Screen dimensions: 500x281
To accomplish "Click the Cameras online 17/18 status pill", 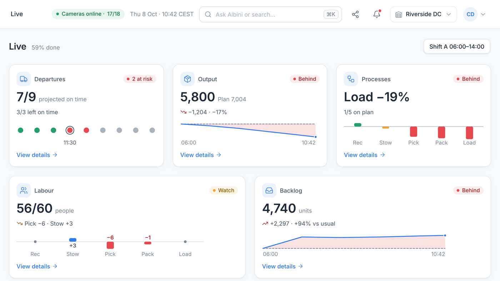I will [88, 14].
